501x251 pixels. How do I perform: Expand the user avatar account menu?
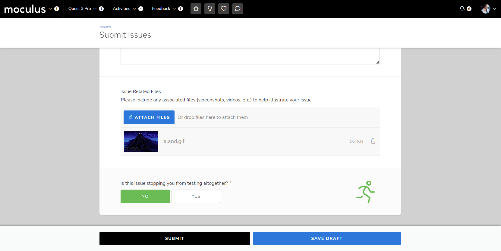[x=488, y=9]
